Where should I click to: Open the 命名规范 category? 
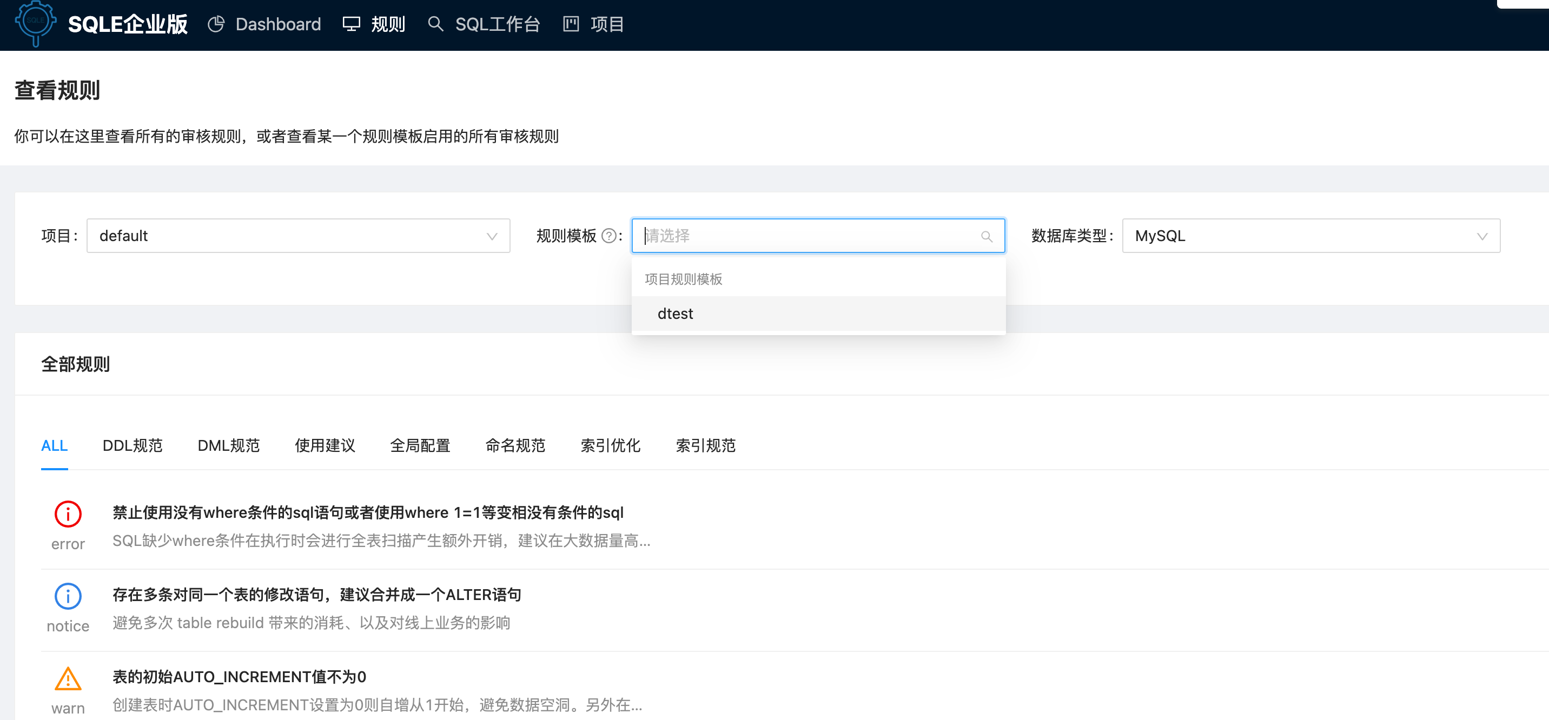pos(515,445)
